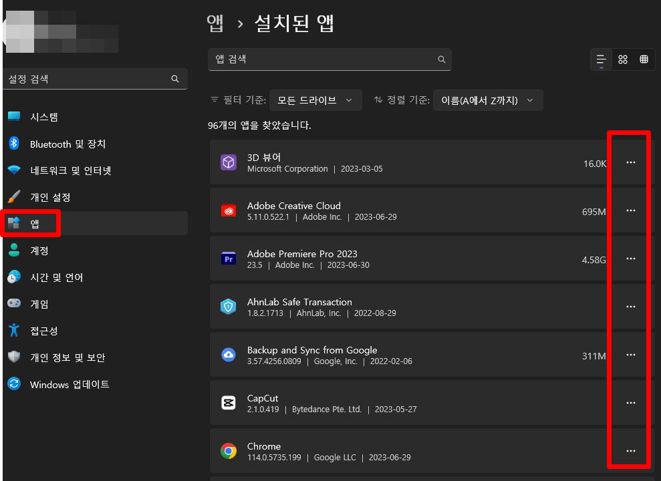Click the CapCut app icon
This screenshot has width=661, height=481.
pos(229,403)
